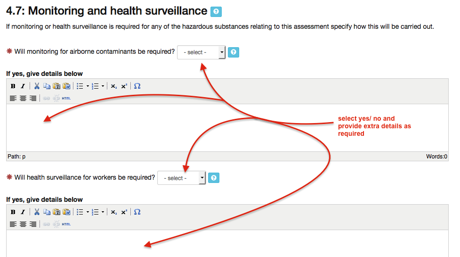Apply subscript in first details editor
The image size is (460, 257).
(114, 86)
